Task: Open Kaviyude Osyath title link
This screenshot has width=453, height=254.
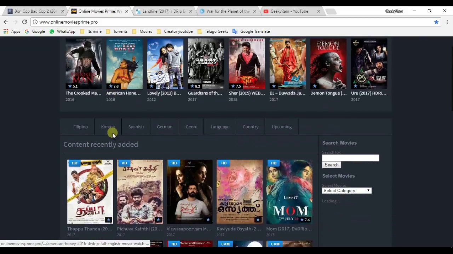Action: [239, 229]
